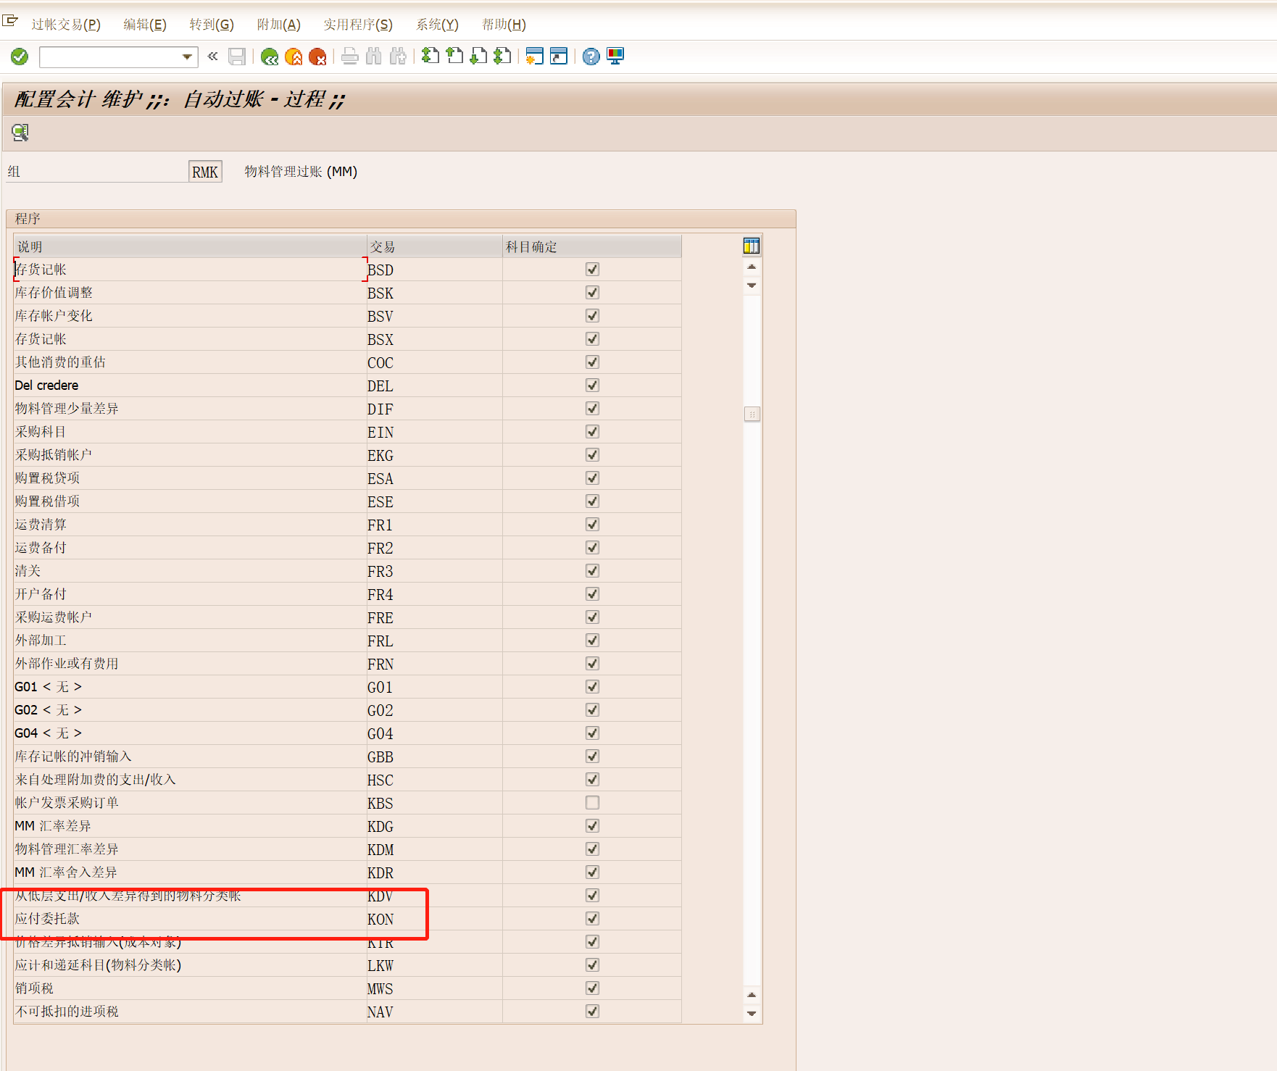Viewport: 1277px width, 1071px height.
Task: Toggle 科目确定 checkbox for BSD row
Action: (592, 270)
